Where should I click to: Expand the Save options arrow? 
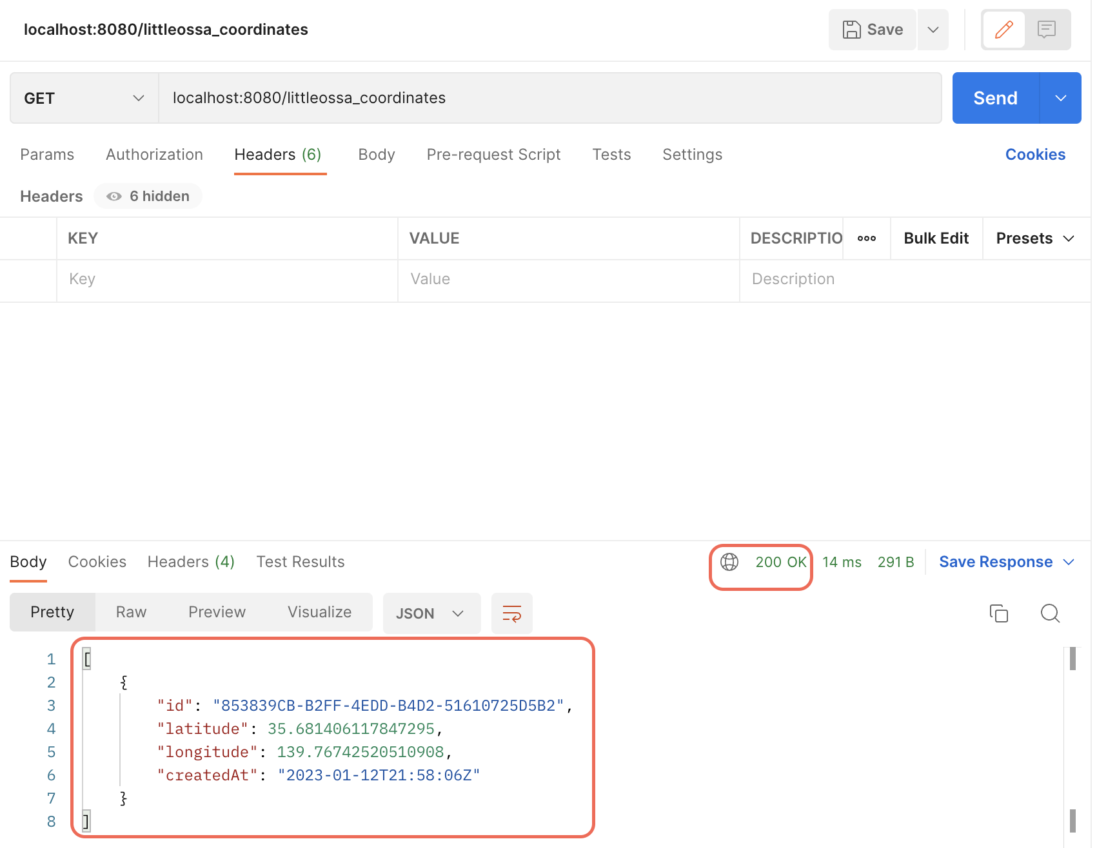[933, 30]
